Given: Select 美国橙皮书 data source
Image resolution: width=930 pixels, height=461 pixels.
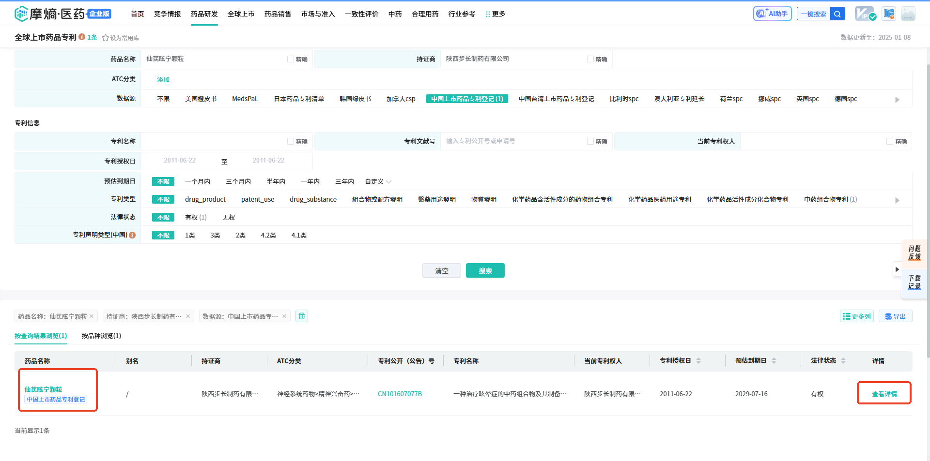Looking at the screenshot, I should (201, 99).
